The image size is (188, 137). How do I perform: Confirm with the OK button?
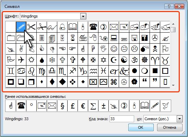click(x=141, y=127)
